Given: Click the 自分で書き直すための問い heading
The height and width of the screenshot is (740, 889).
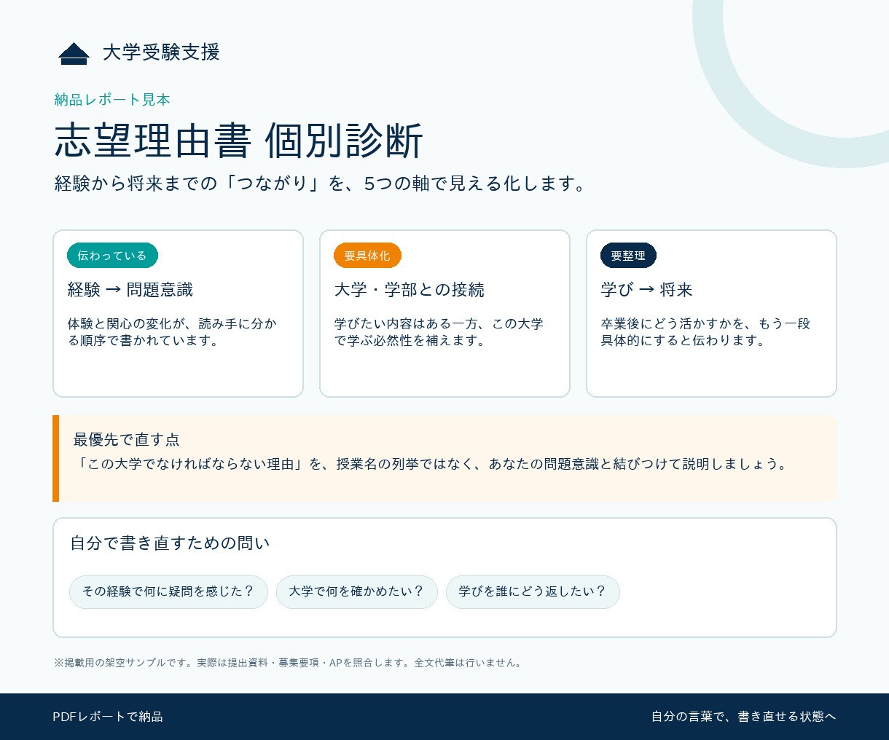Looking at the screenshot, I should click(x=170, y=543).
